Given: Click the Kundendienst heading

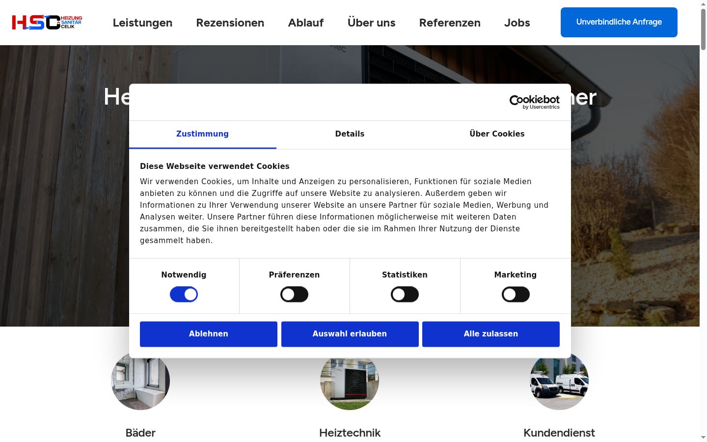Looking at the screenshot, I should 559,433.
